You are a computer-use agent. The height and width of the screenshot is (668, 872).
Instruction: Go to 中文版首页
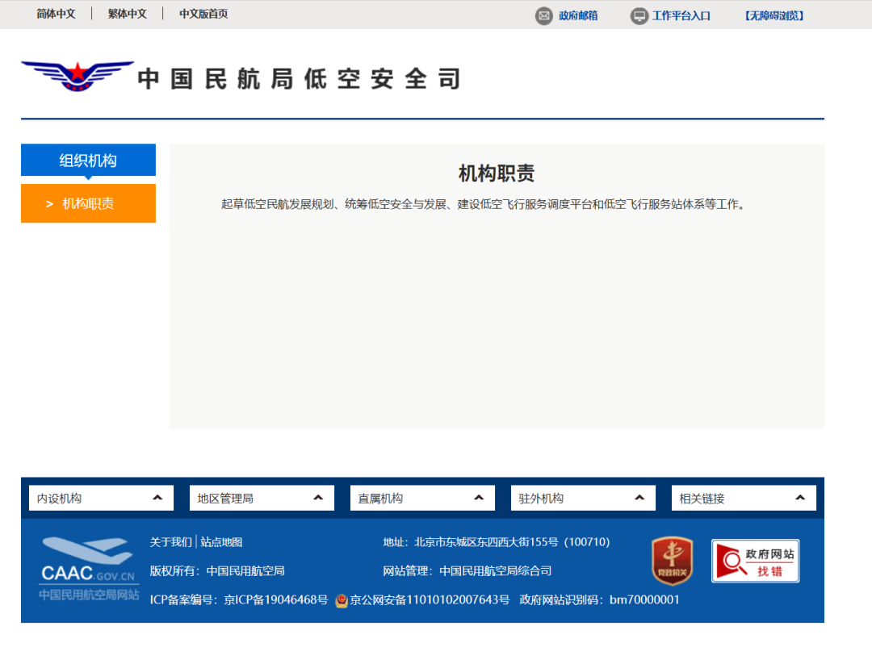pos(203,14)
